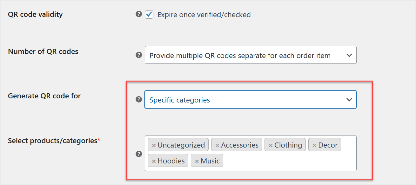Remove the Hoodies category tag
The width and height of the screenshot is (416, 185).
(154, 161)
